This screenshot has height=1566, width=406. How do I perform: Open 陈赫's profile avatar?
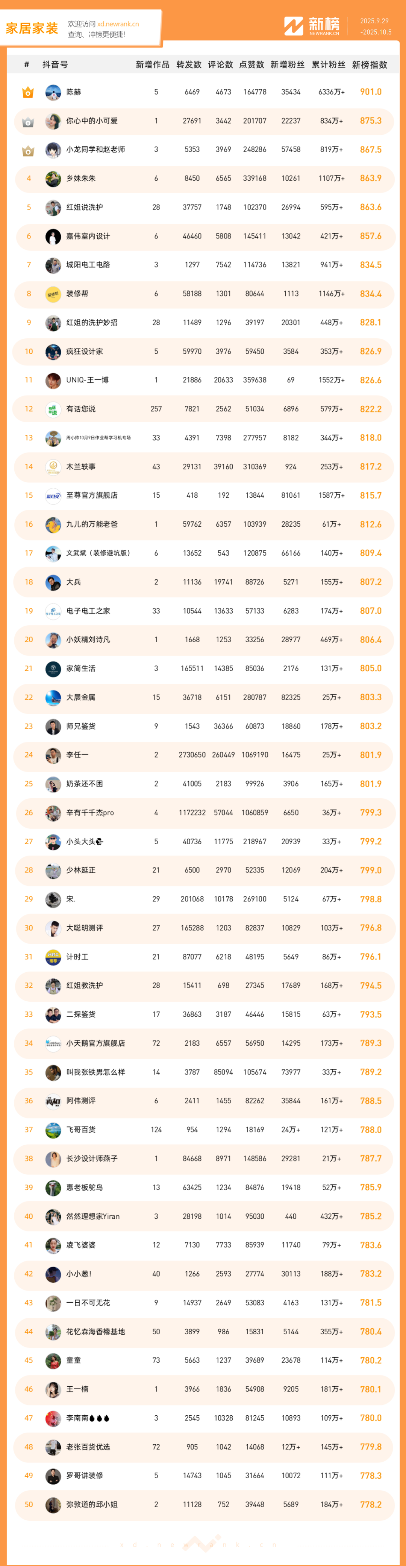click(x=53, y=92)
